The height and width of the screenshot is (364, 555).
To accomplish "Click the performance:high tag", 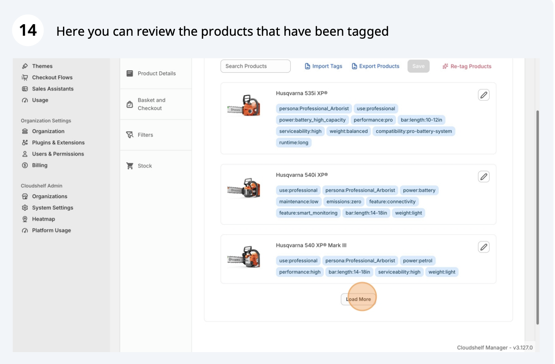I will (300, 272).
